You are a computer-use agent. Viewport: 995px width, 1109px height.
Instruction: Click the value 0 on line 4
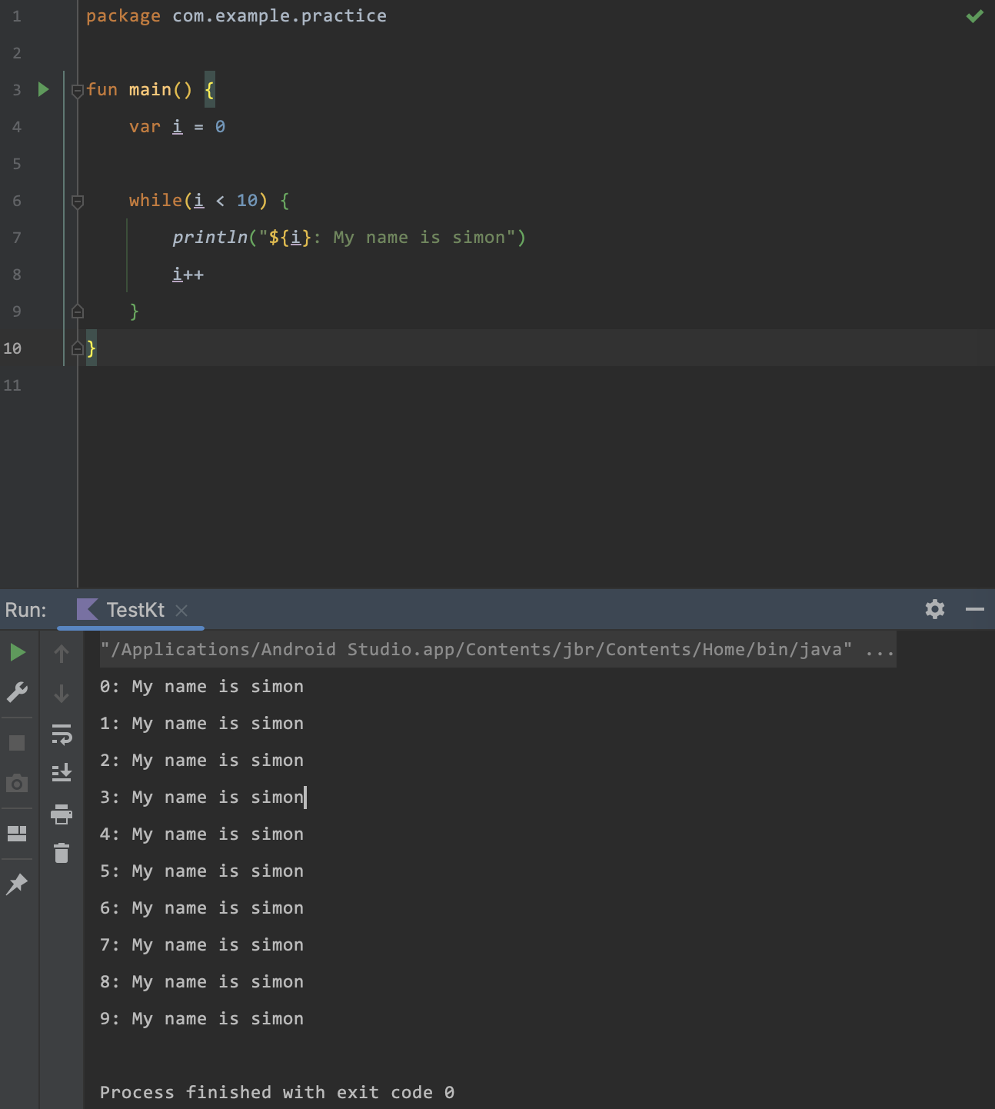pyautogui.click(x=221, y=127)
